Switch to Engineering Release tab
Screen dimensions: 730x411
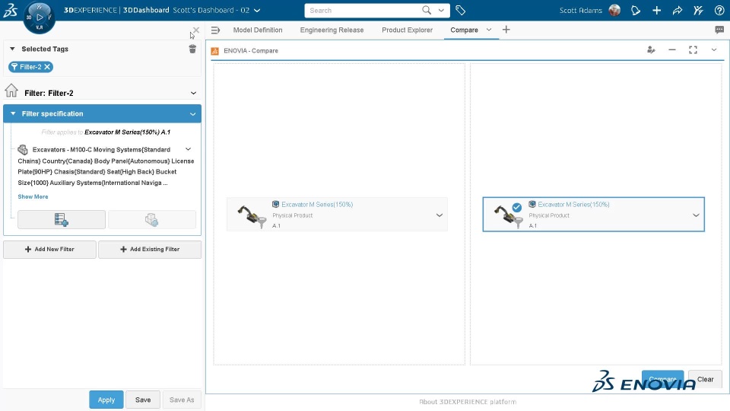click(332, 30)
